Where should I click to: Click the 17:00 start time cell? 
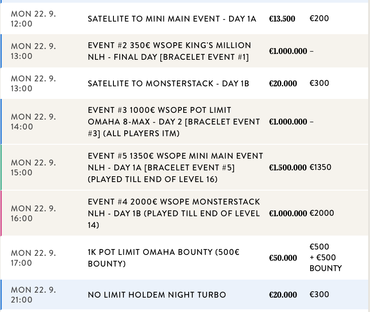pyautogui.click(x=34, y=258)
